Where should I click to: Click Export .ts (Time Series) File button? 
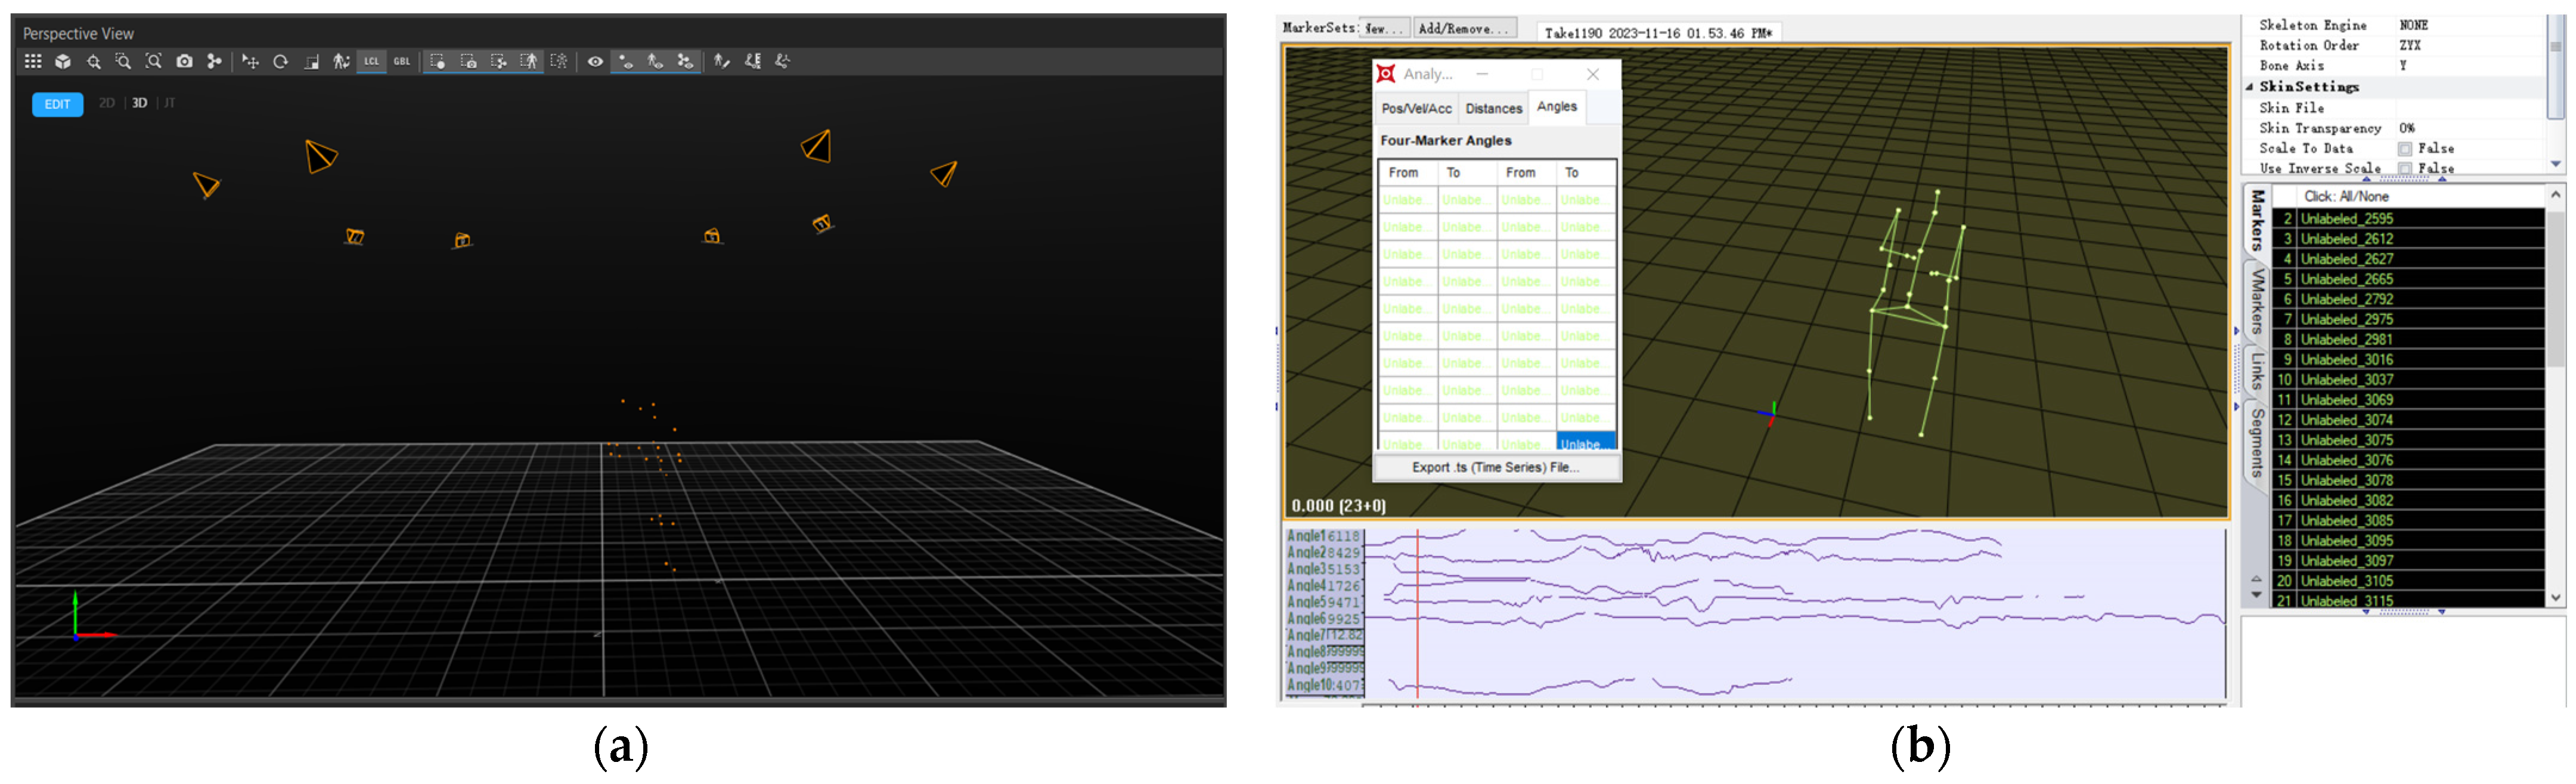1495,468
